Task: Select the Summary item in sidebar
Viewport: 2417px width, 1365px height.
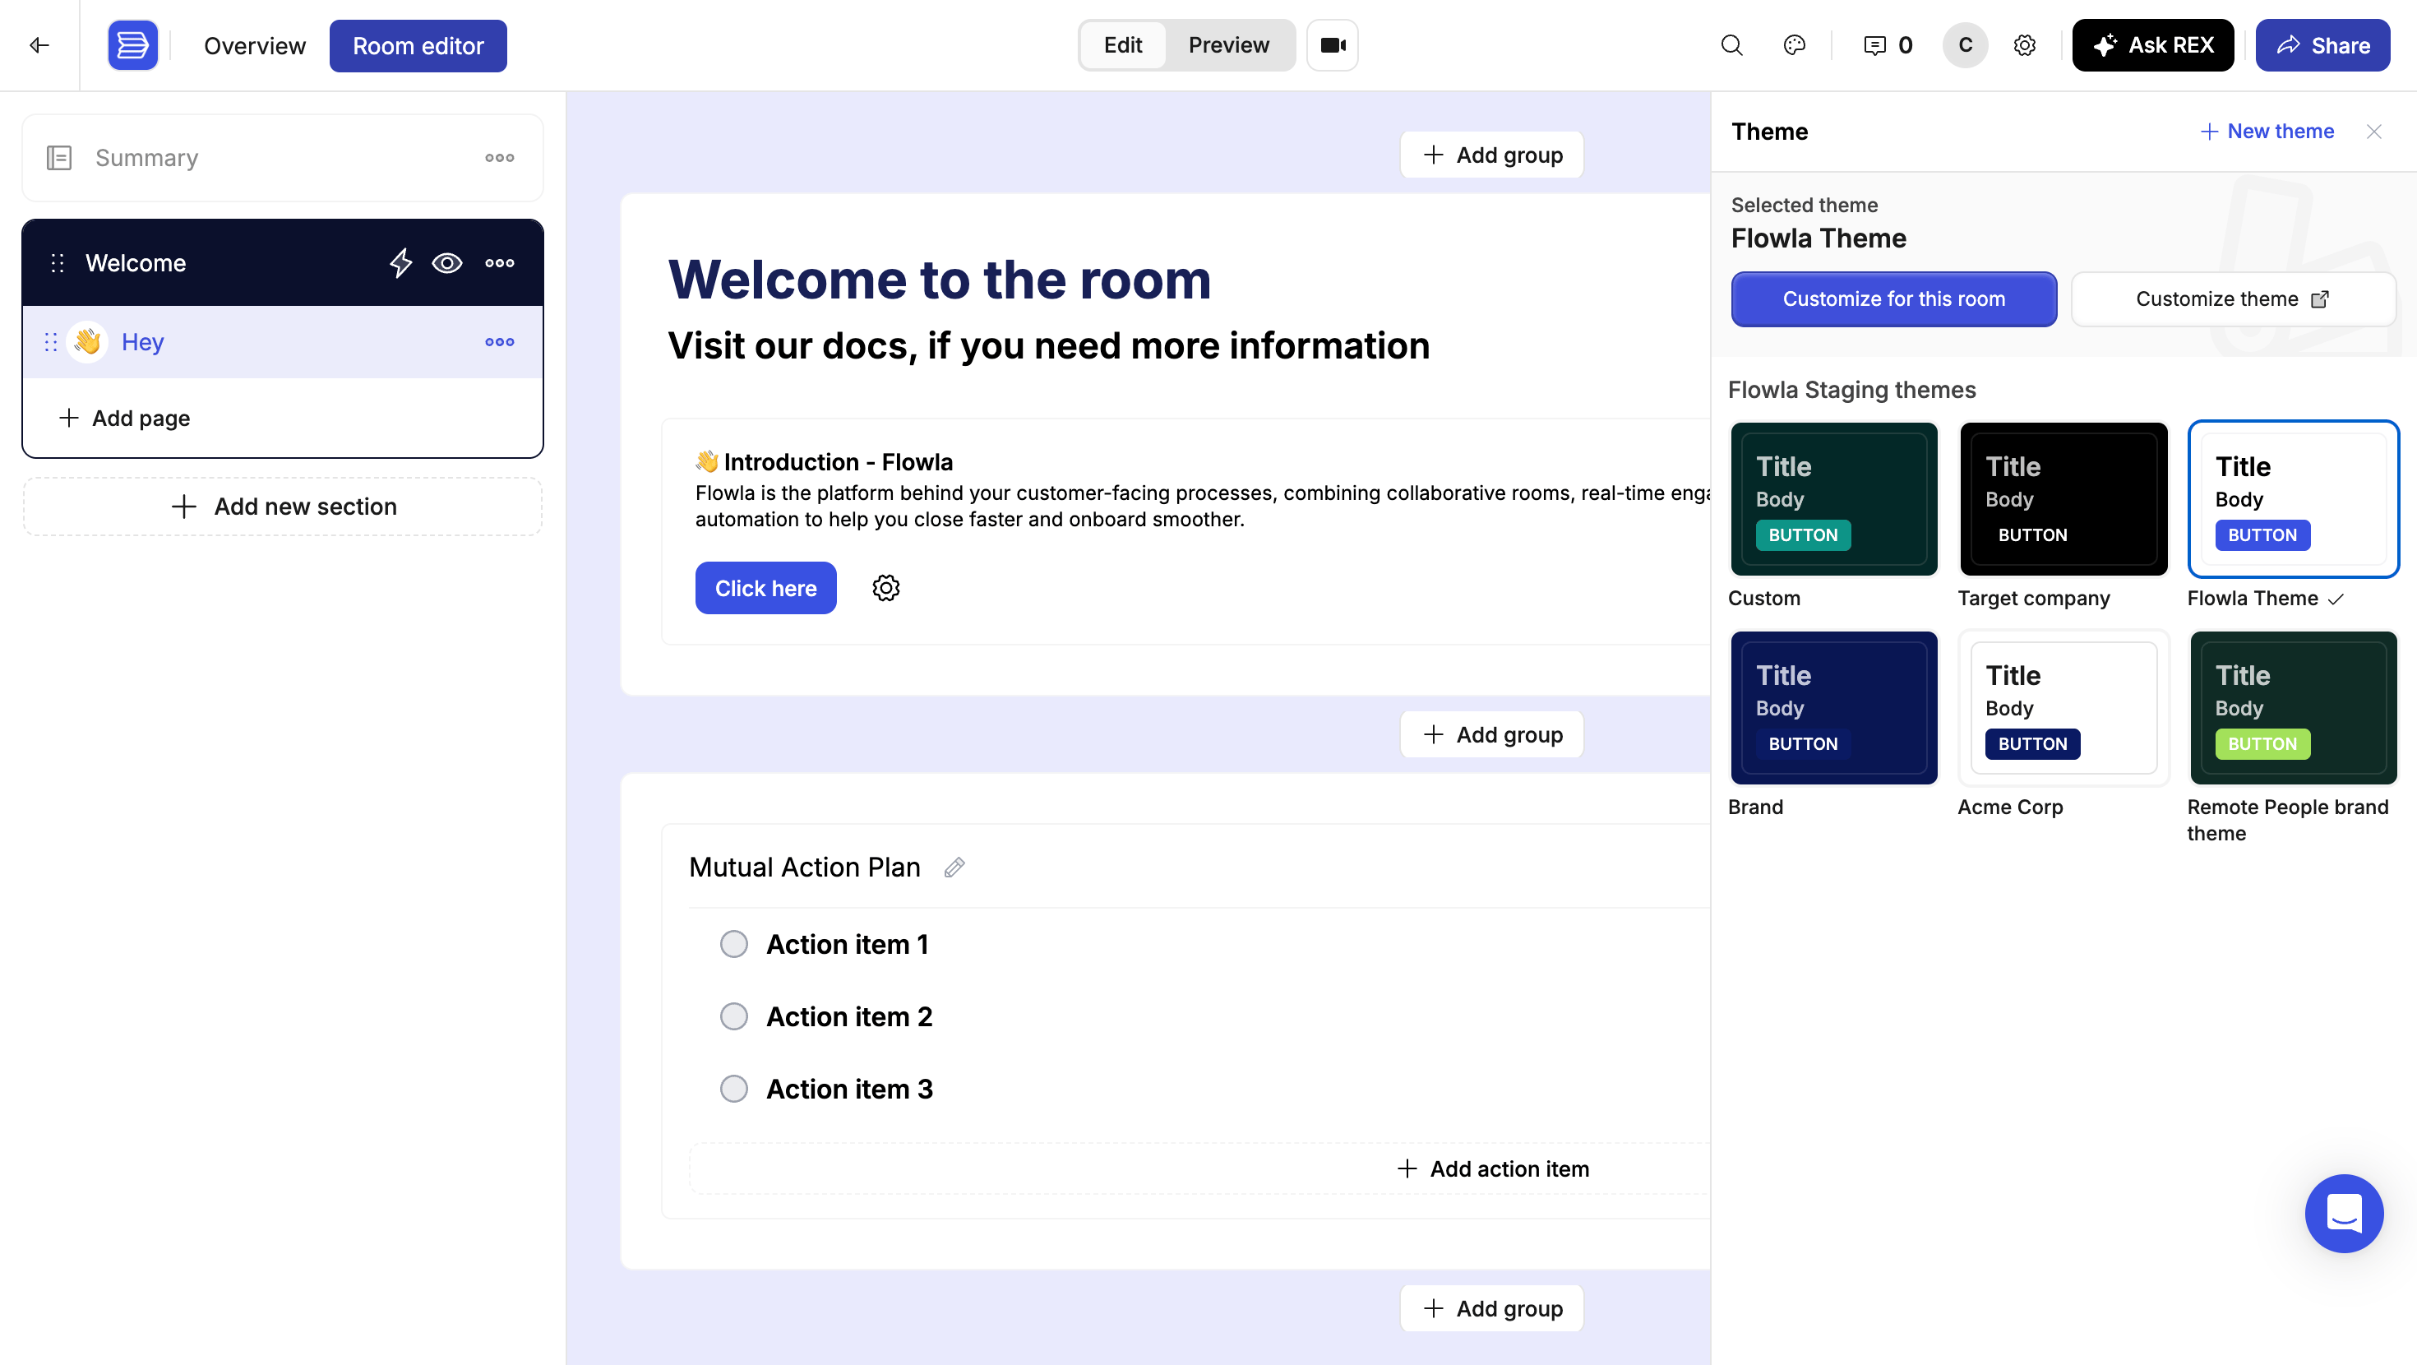Action: pyautogui.click(x=283, y=158)
